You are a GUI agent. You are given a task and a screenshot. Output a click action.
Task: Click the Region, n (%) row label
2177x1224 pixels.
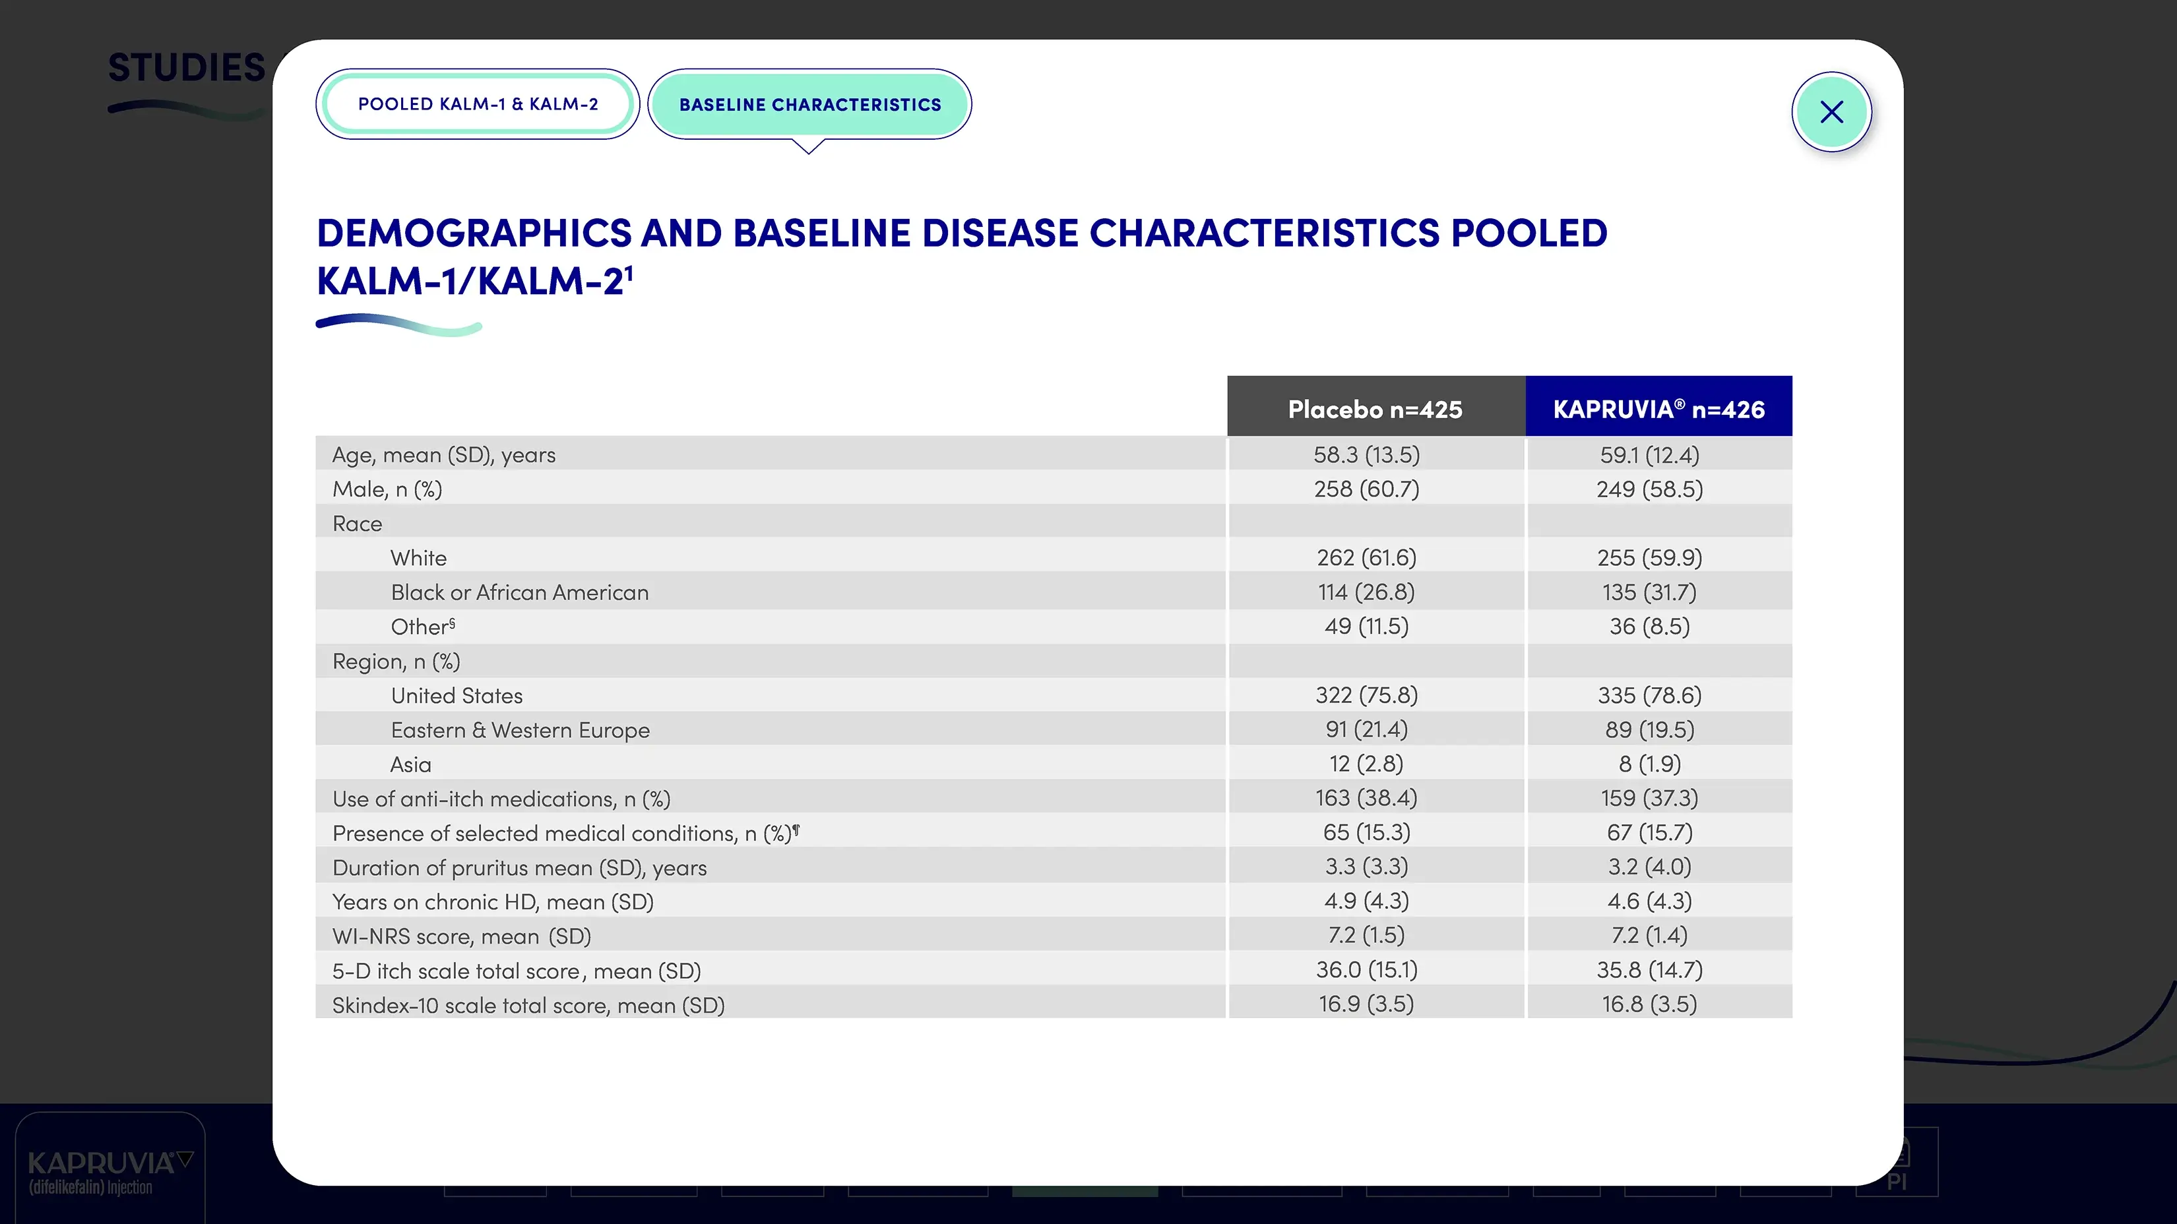(x=396, y=661)
